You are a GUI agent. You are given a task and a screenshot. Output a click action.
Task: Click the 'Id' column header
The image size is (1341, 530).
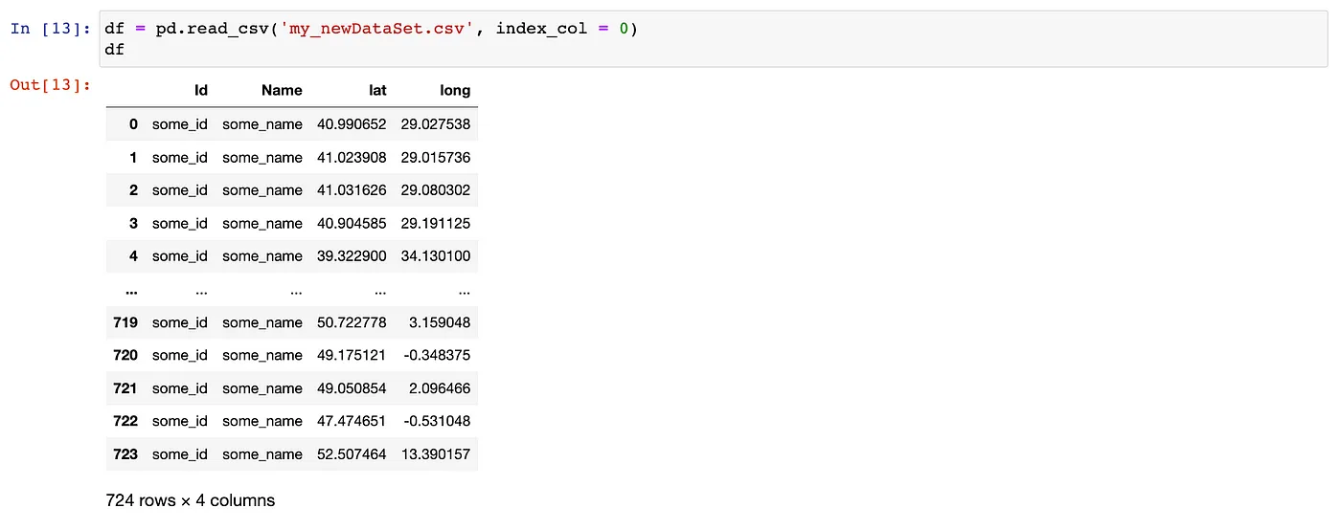(200, 91)
